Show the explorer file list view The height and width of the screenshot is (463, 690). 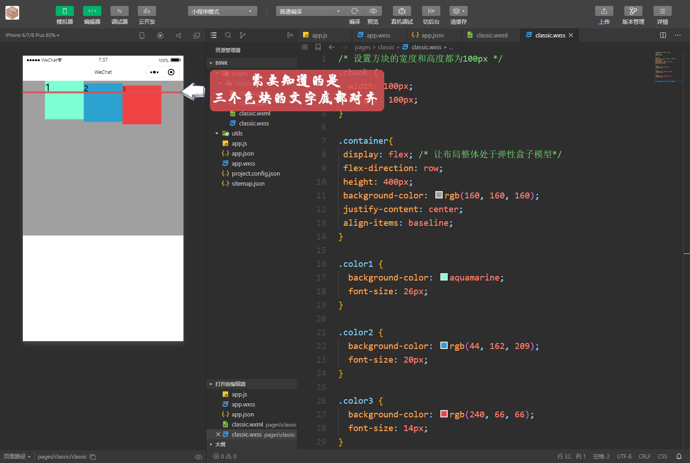[x=214, y=35]
